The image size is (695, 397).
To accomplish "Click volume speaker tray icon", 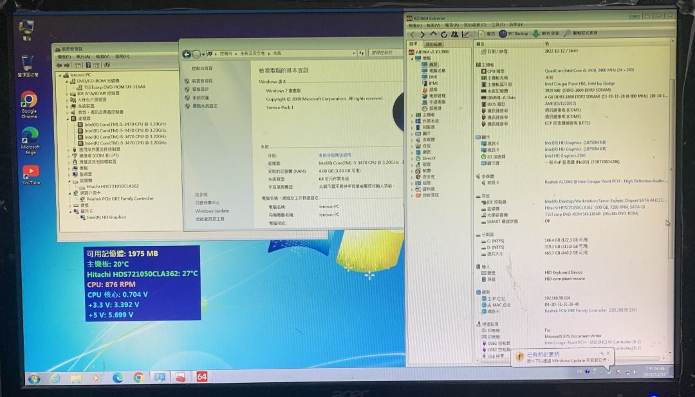I will tap(635, 372).
